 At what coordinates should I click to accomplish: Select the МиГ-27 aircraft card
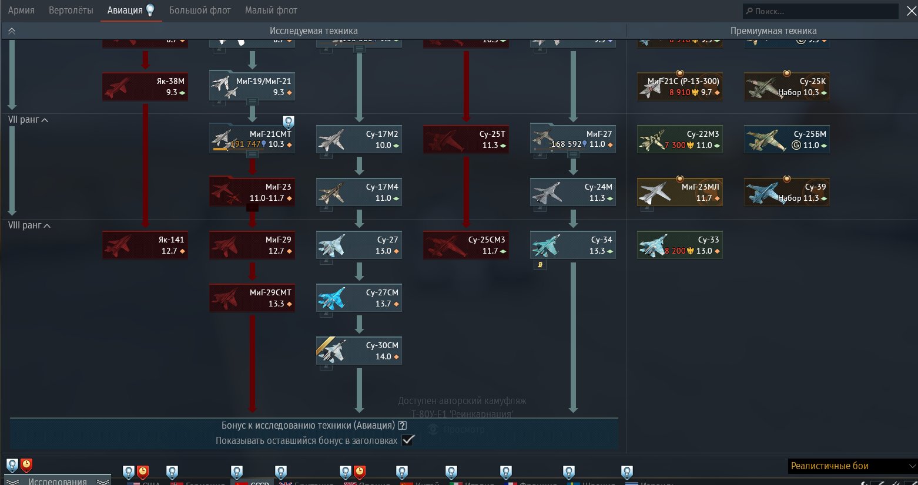[573, 139]
